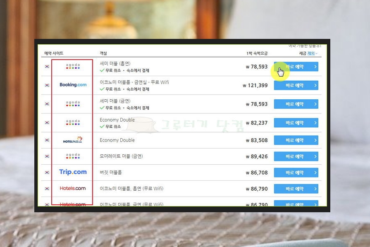Click 바로 예약 in the HotelPass ₩83,508 row

(296, 140)
